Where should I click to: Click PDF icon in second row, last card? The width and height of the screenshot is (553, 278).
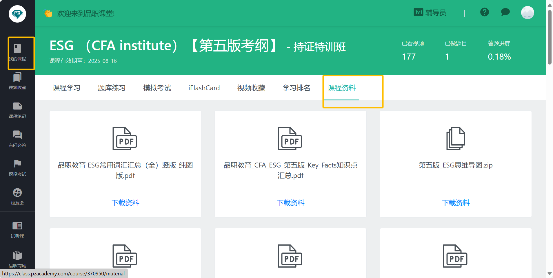(455, 256)
